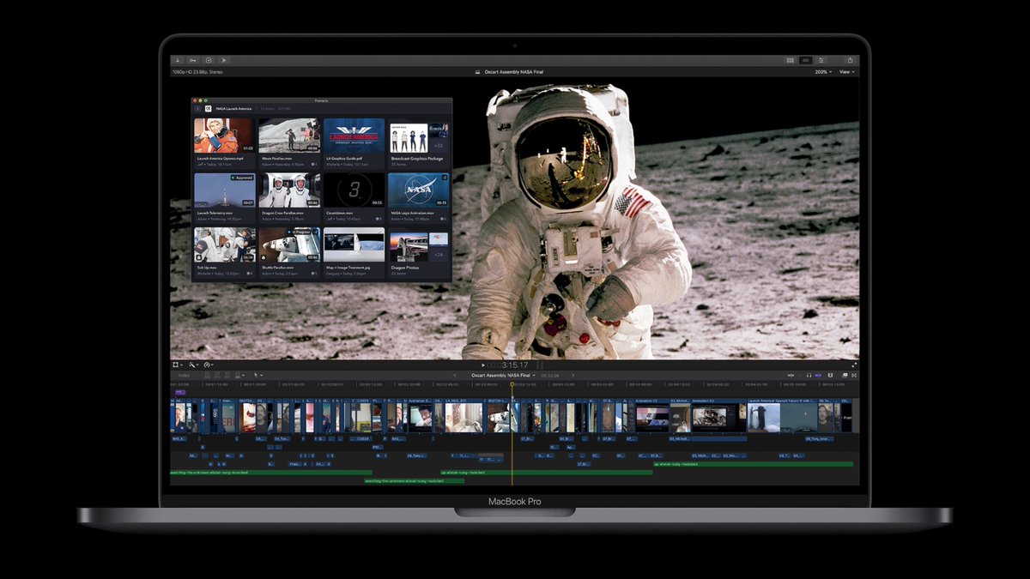Open the retime speedometer dropdown

209,365
